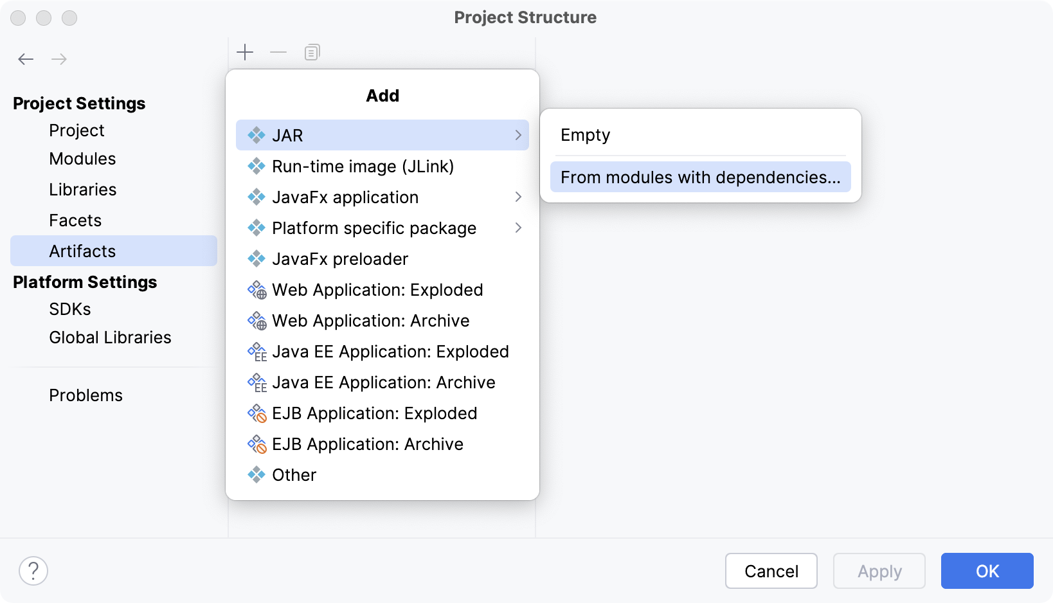Select the JavaFx preloader artifact type
This screenshot has width=1053, height=603.
click(341, 258)
